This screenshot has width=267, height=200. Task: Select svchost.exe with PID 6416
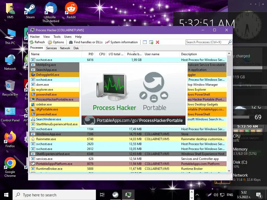pyautogui.click(x=128, y=60)
